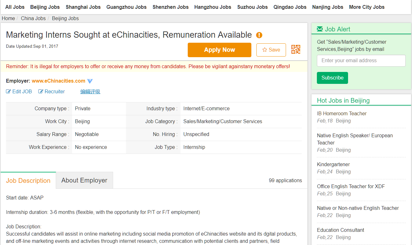Open Guangzhou Jobs navigation item
This screenshot has height=245, width=412.
click(126, 7)
